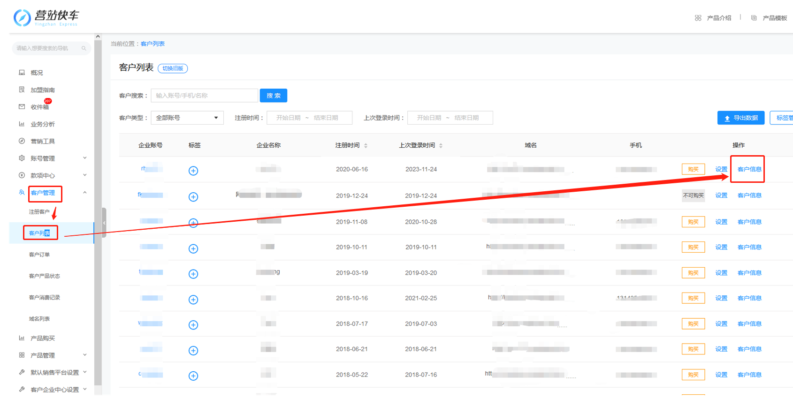Click the 切换旧版 switch-version button

(x=173, y=68)
